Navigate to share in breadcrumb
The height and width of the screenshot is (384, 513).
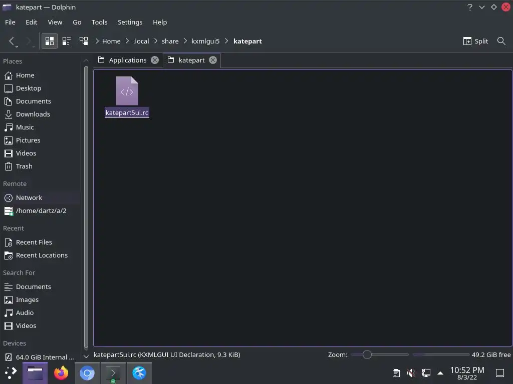tap(170, 41)
